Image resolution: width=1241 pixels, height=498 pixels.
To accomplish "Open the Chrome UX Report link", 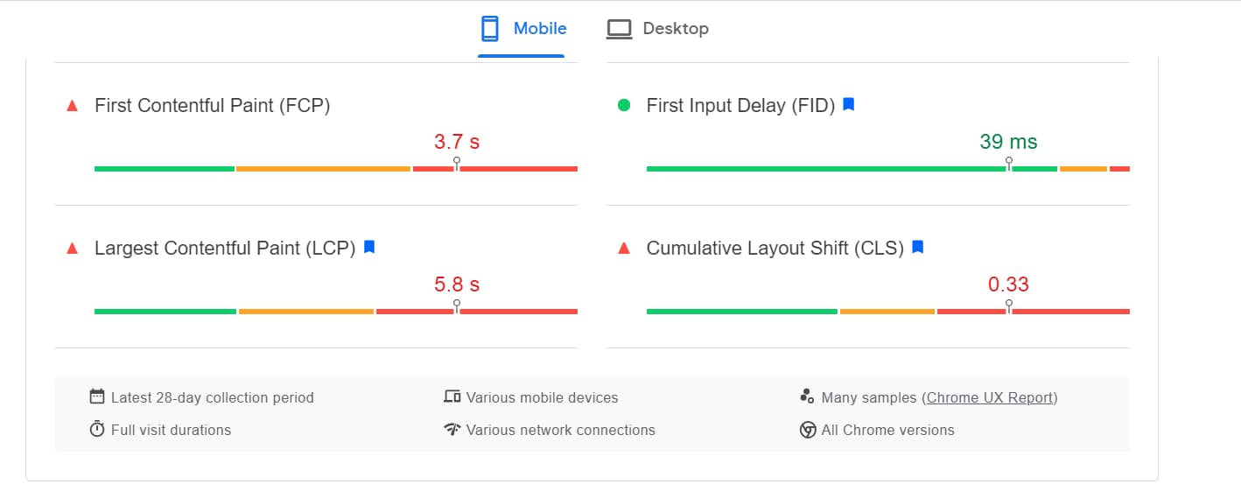I will pos(990,397).
